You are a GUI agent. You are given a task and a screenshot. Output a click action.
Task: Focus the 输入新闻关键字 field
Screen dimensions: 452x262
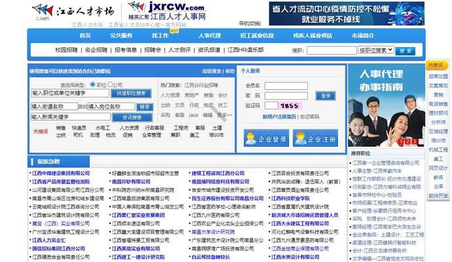(71, 117)
